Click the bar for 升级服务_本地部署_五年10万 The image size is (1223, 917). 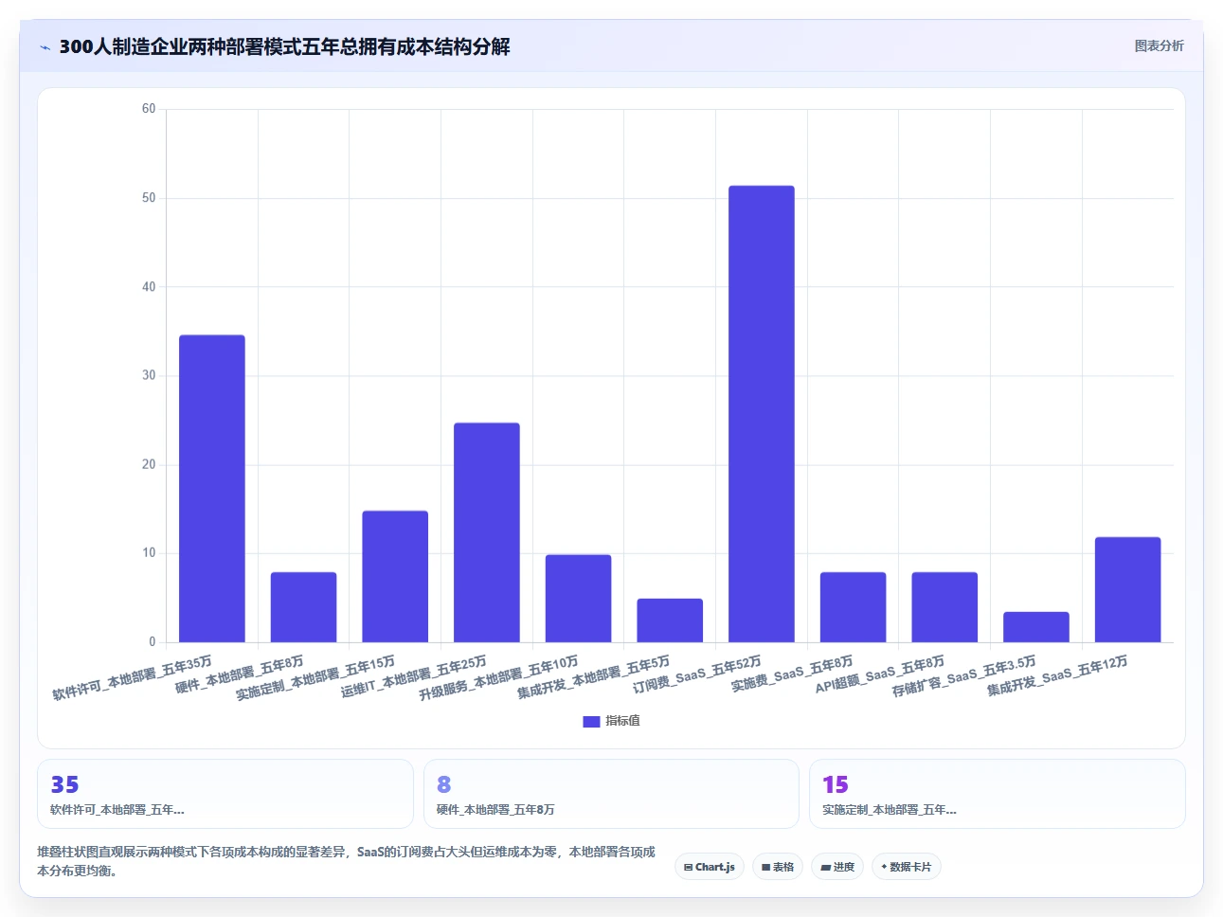point(578,599)
